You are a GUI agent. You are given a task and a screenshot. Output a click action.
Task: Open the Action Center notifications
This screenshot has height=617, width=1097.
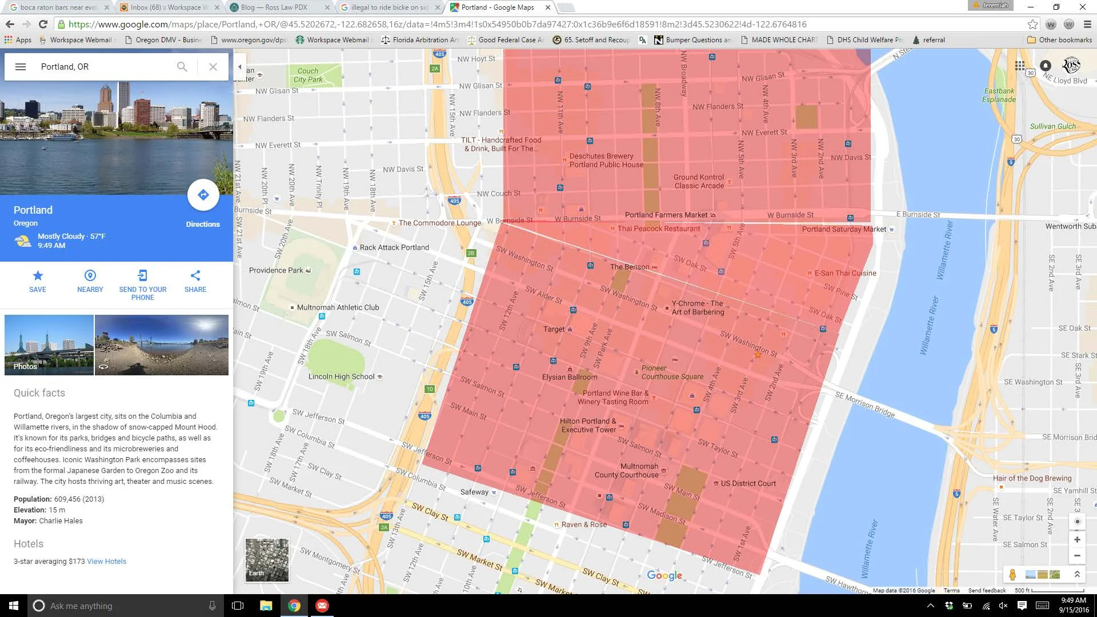point(1022,606)
